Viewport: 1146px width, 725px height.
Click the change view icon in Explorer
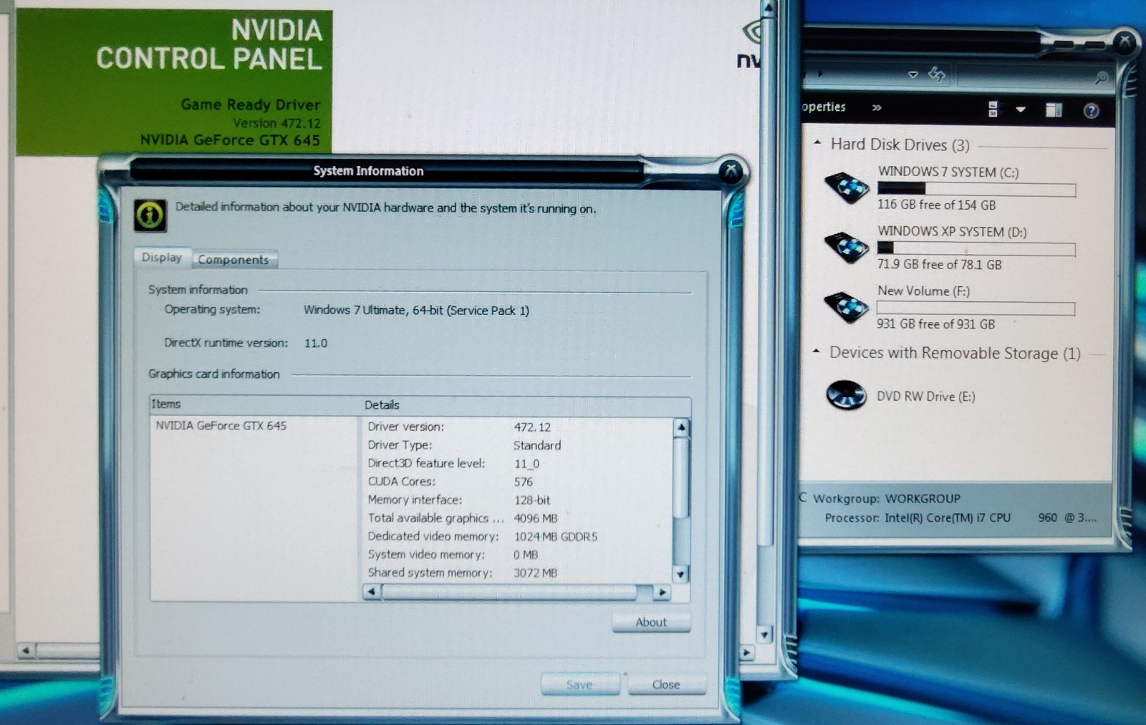click(993, 109)
